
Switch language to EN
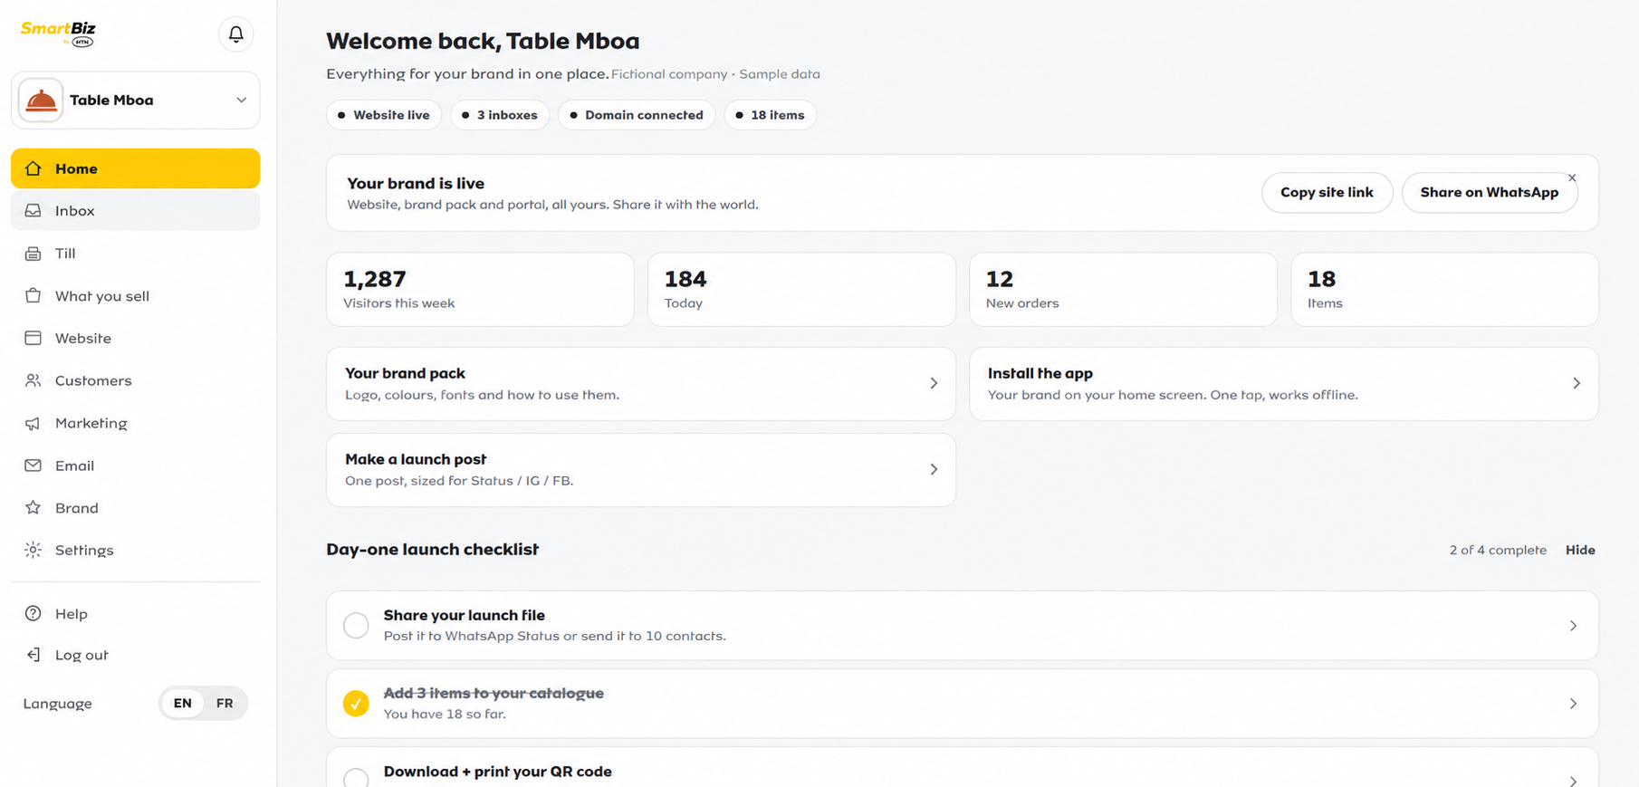click(x=183, y=704)
